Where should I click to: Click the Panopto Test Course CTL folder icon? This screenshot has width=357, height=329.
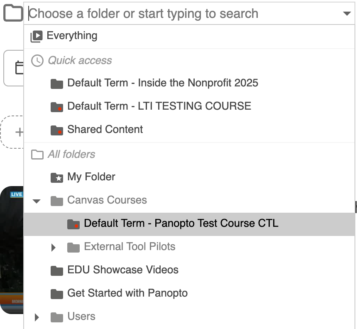coord(73,224)
